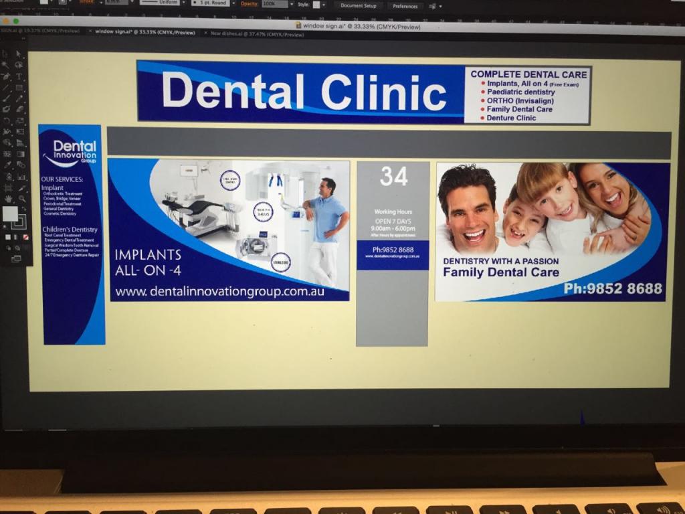Switch to the New dishes.ai tab
This screenshot has width=685, height=514.
(258, 33)
